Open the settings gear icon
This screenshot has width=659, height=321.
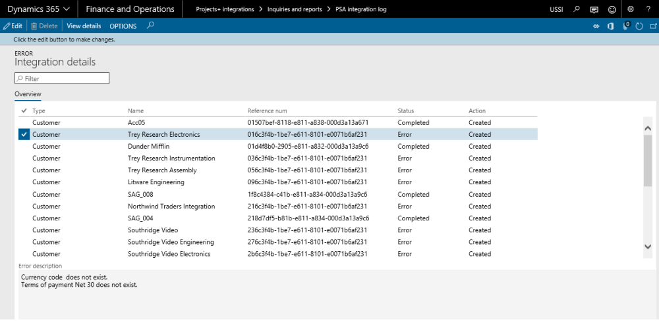point(631,9)
